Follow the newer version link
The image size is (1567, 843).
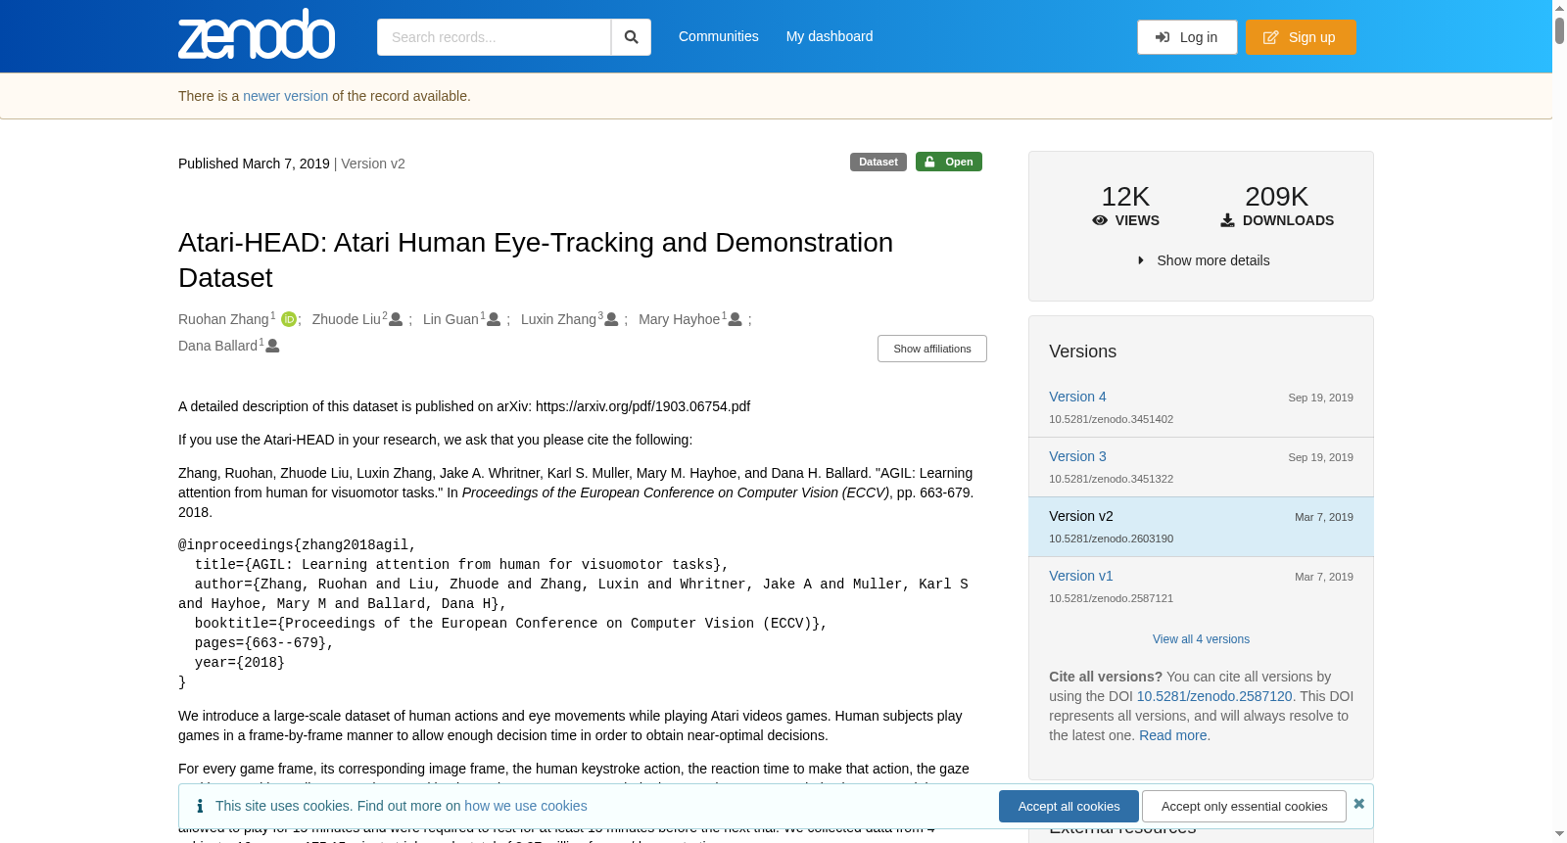[286, 96]
